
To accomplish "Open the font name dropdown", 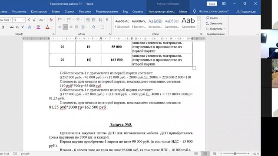I will (x=10, y=20).
